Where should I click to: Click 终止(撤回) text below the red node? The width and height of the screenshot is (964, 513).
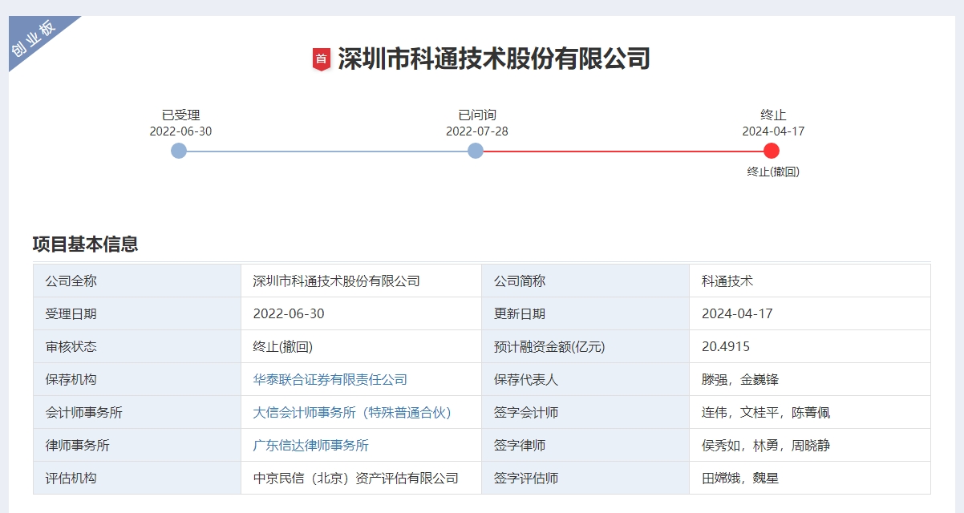pos(773,172)
